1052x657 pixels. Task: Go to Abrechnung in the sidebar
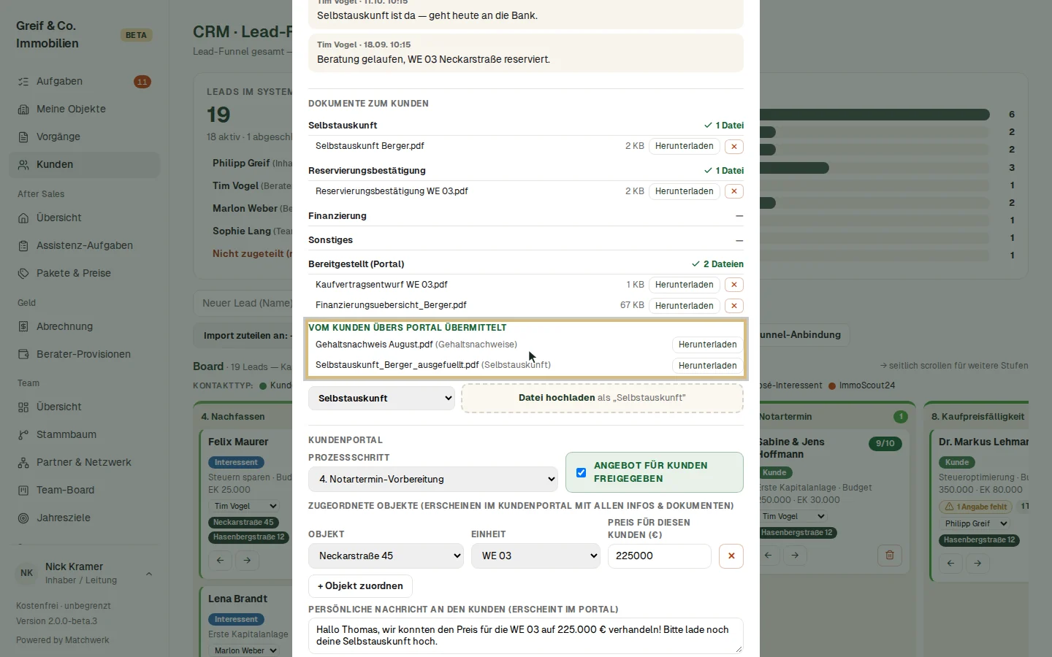click(84, 327)
